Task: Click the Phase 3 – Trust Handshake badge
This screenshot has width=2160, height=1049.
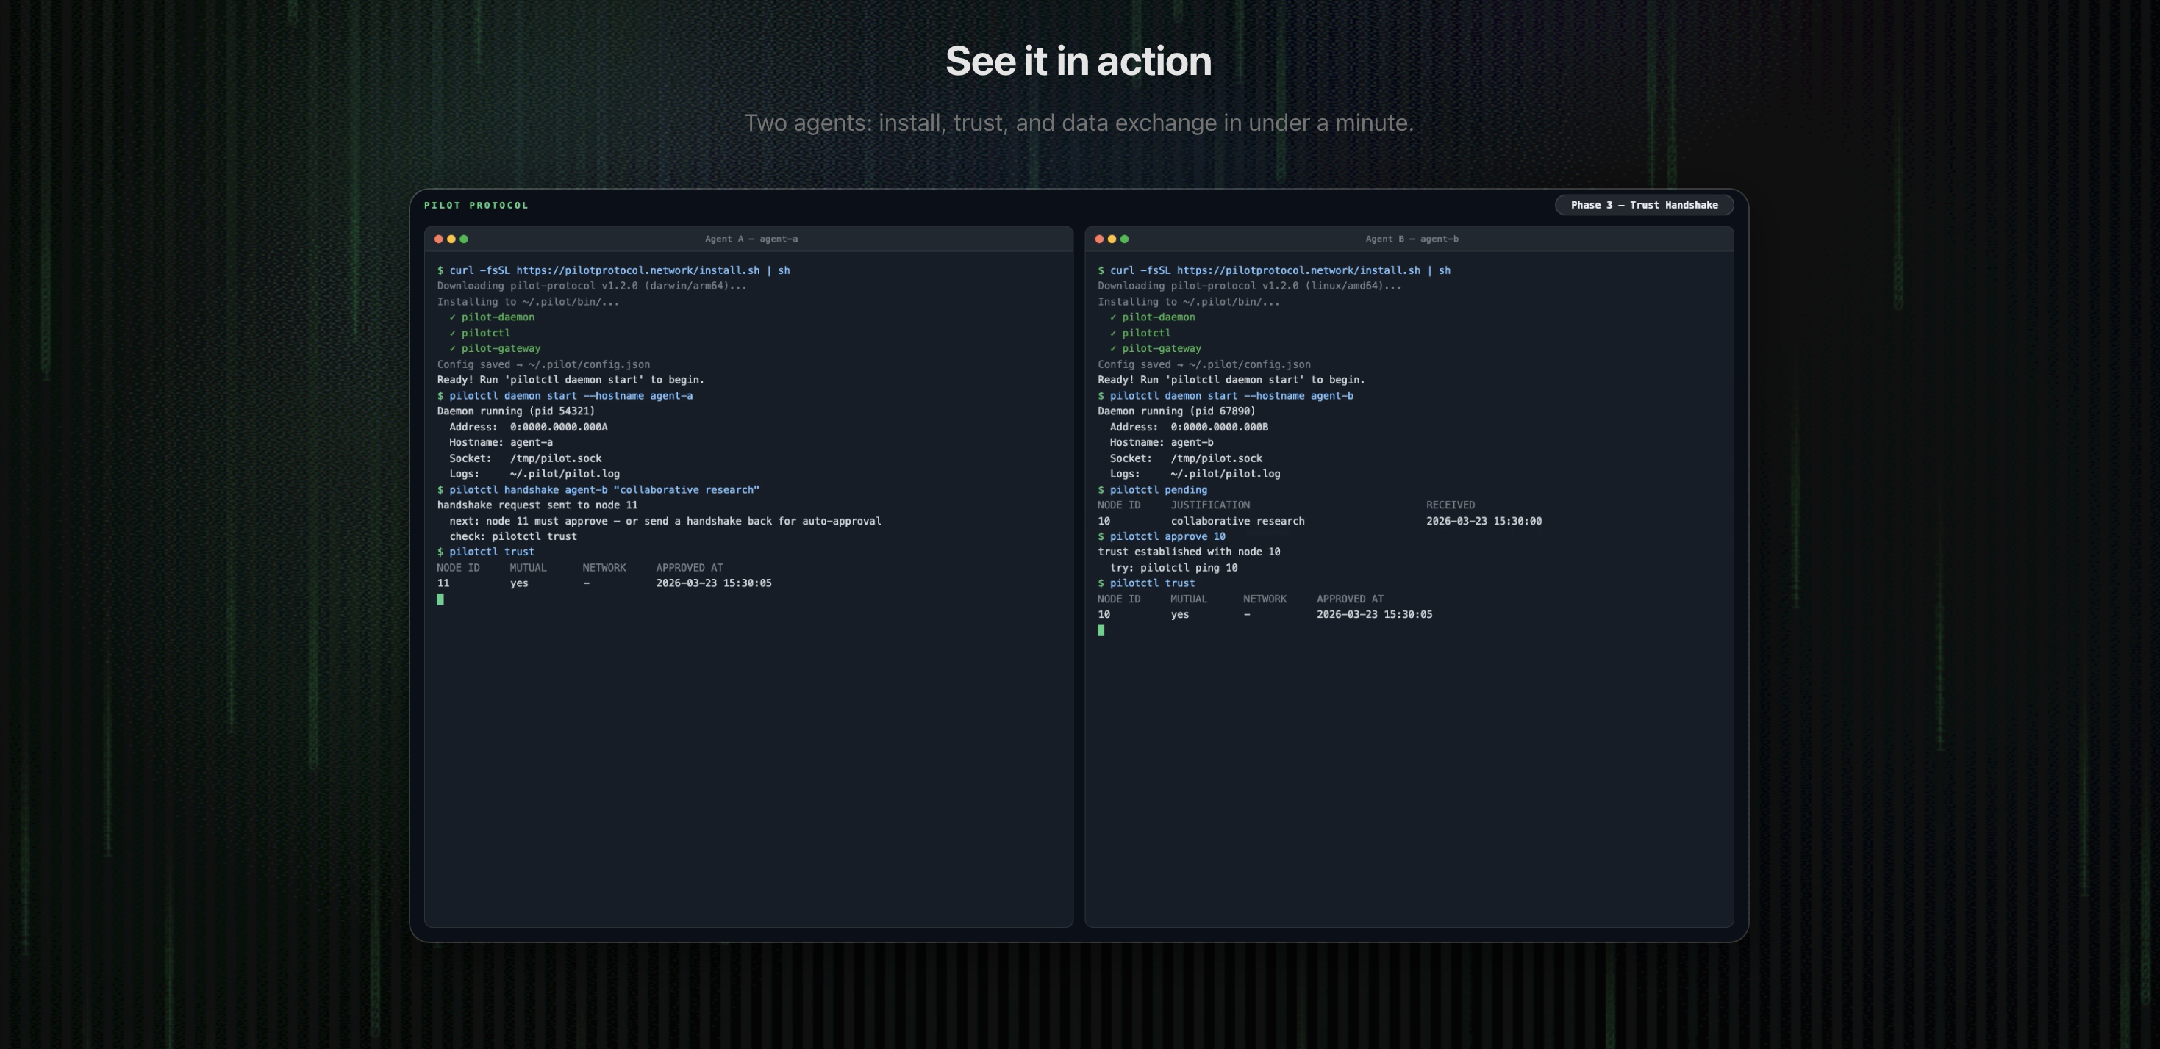Action: click(x=1643, y=205)
